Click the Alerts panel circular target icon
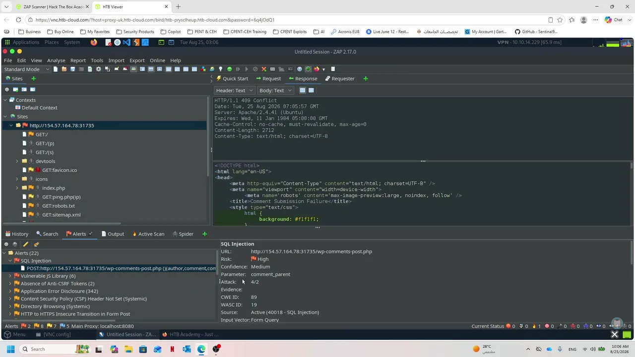 (6, 244)
